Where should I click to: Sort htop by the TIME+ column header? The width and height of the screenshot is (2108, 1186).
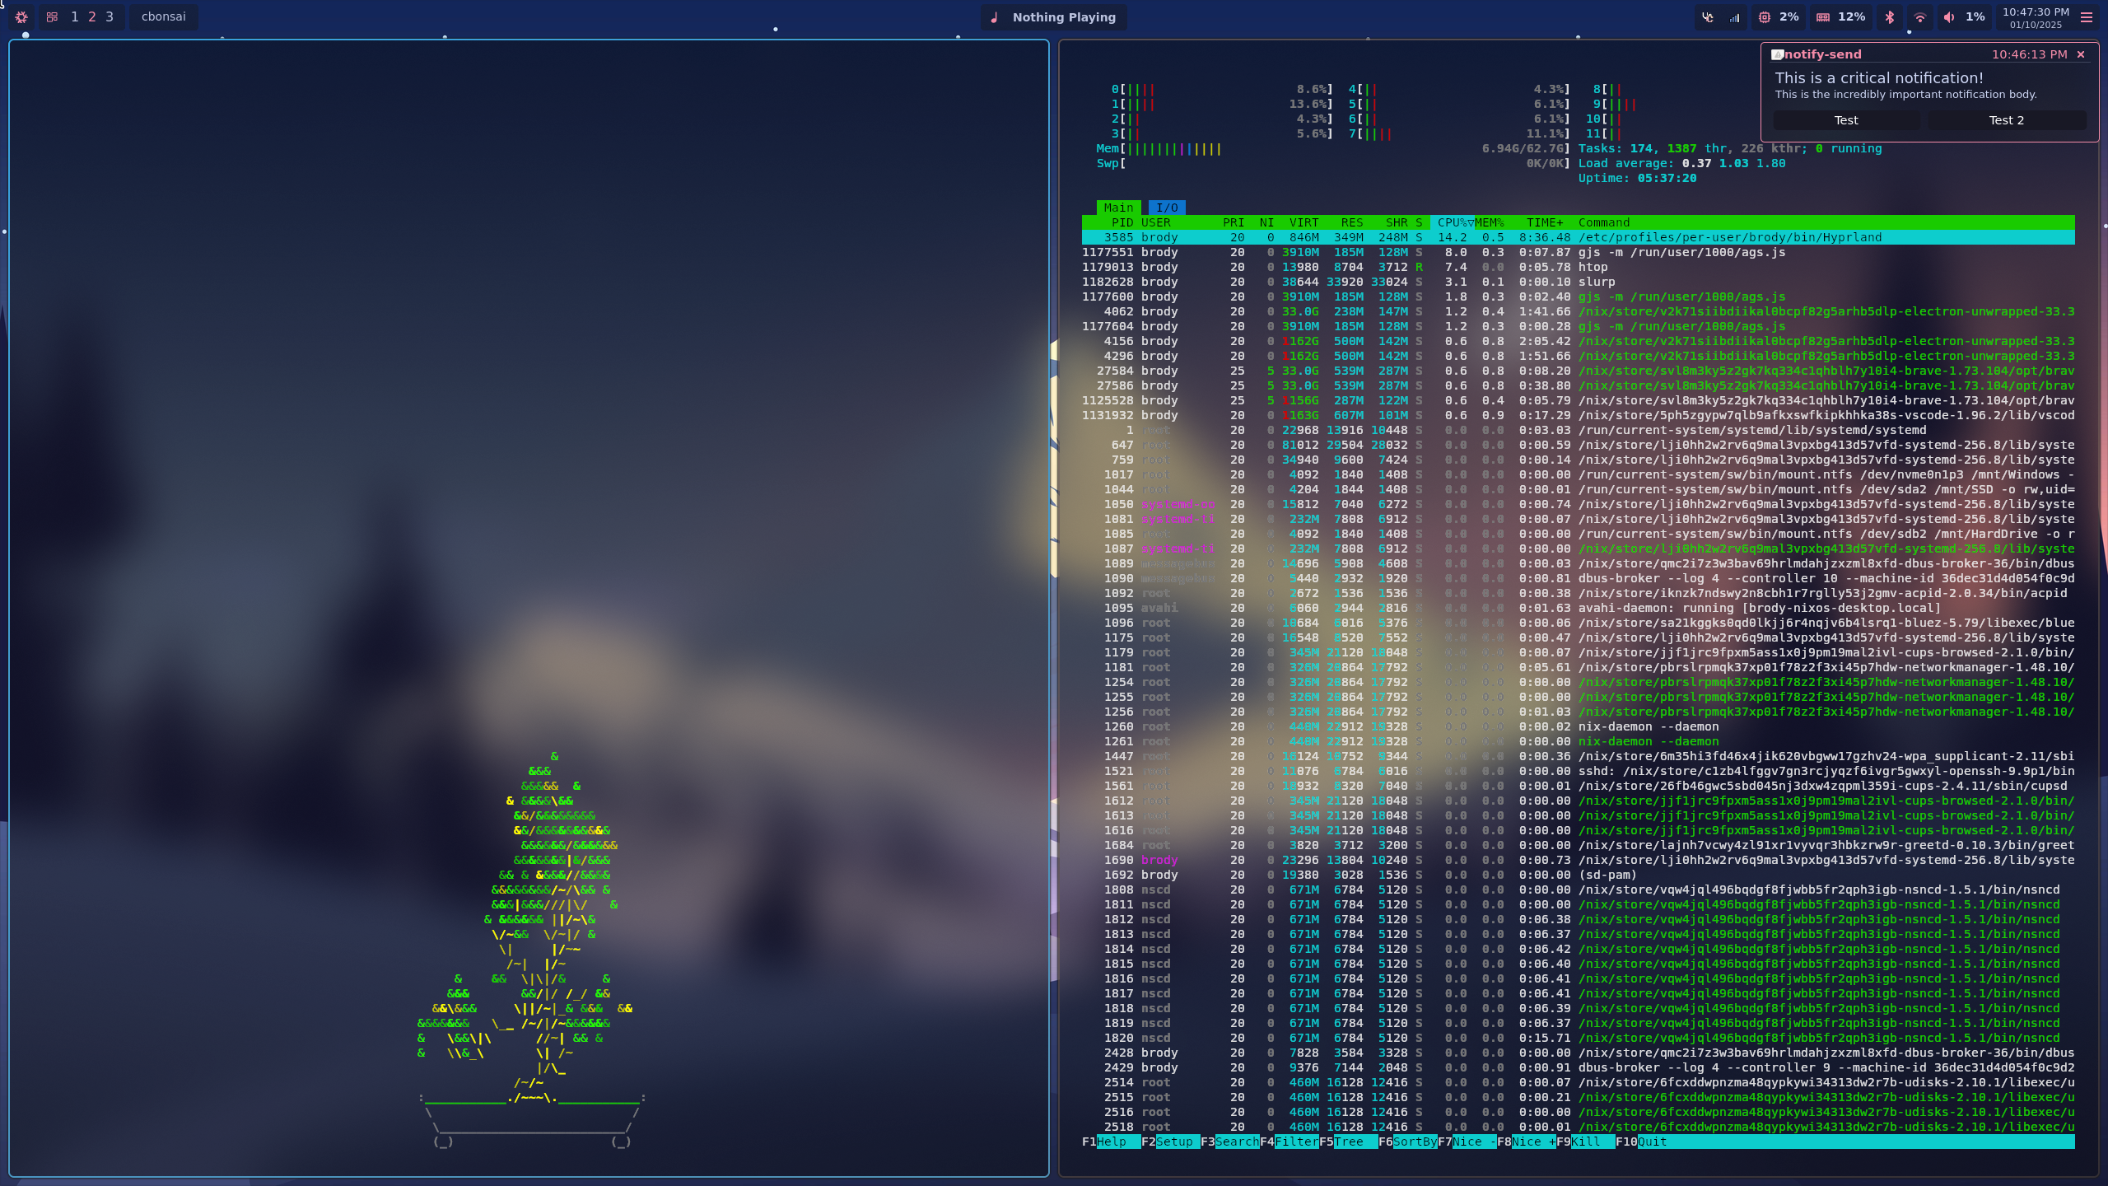coord(1545,222)
